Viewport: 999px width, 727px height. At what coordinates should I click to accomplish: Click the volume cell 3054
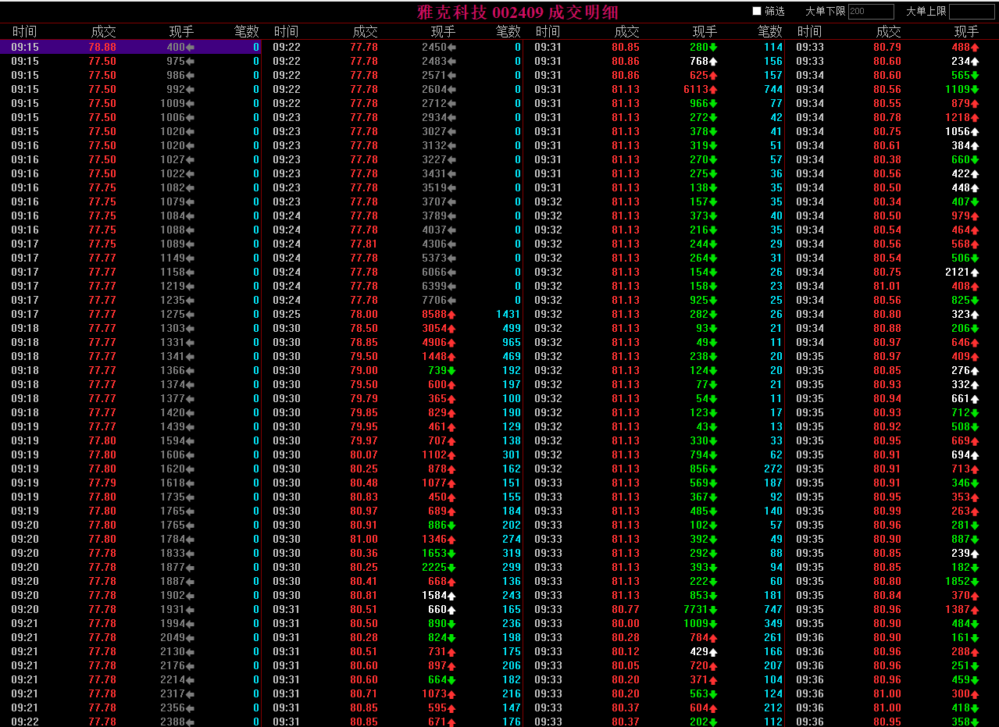pyautogui.click(x=434, y=328)
